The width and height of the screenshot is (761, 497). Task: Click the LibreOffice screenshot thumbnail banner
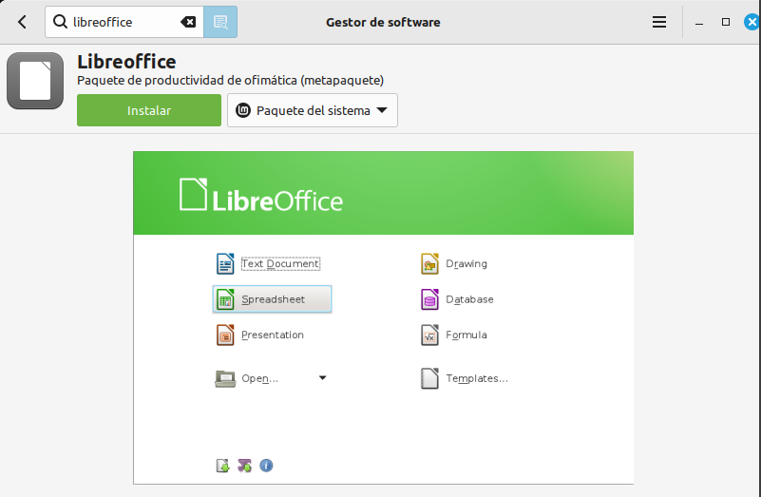[384, 193]
